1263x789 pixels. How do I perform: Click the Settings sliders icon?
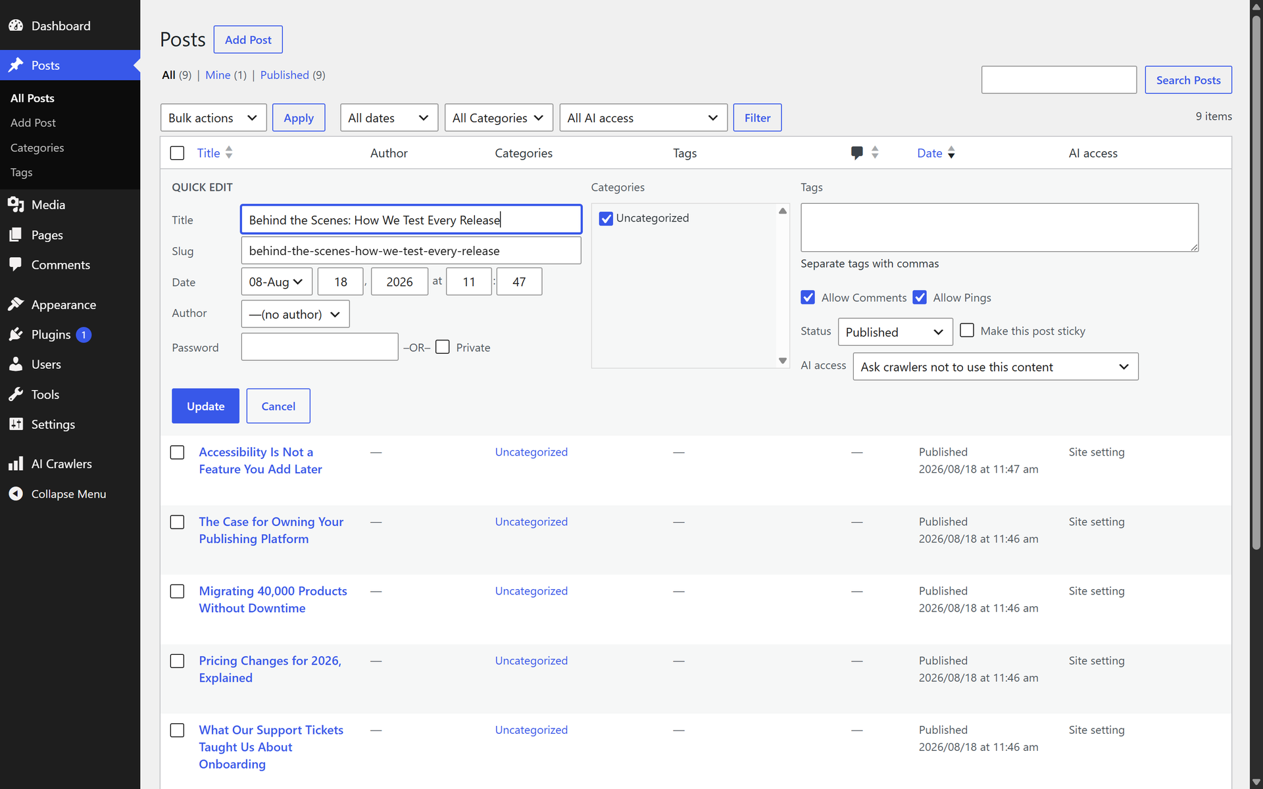tap(16, 424)
